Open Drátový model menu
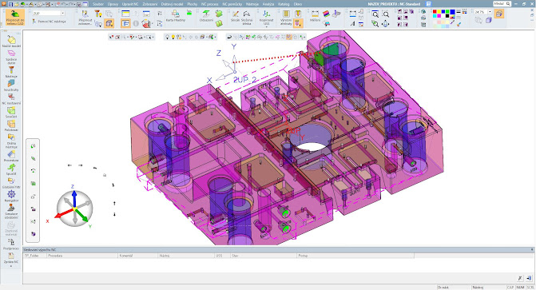 coord(172,4)
